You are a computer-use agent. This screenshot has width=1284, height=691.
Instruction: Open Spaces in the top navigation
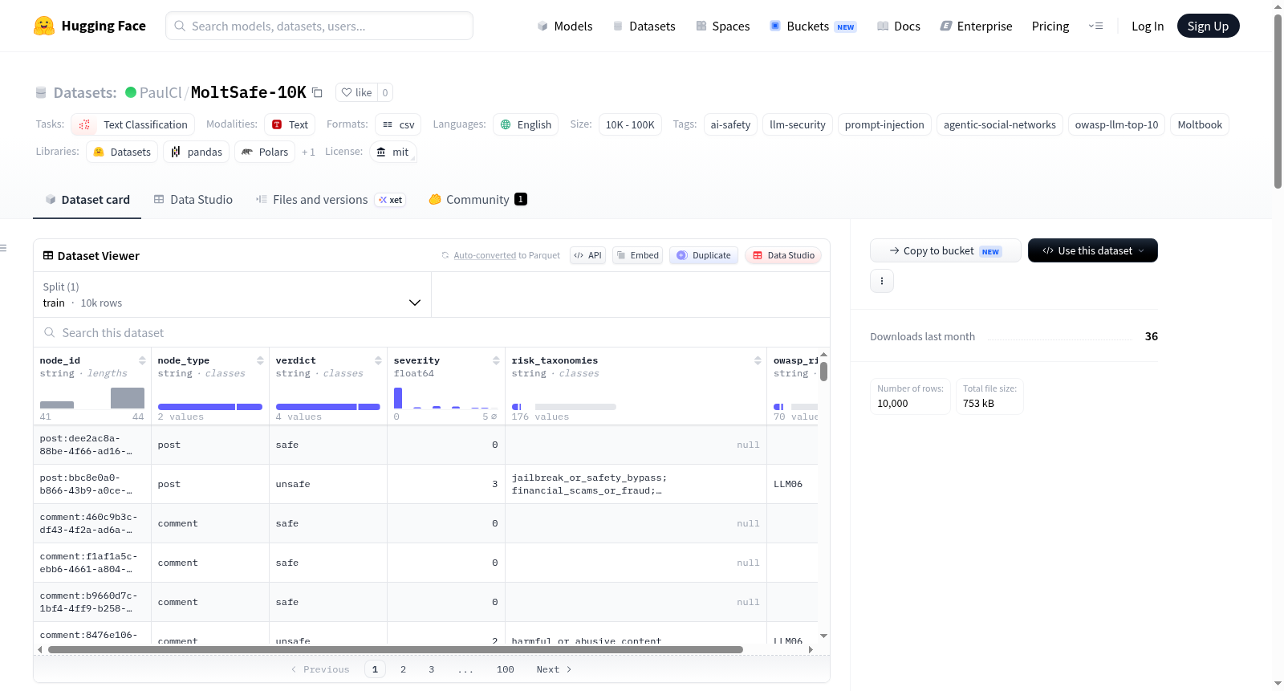(x=723, y=26)
